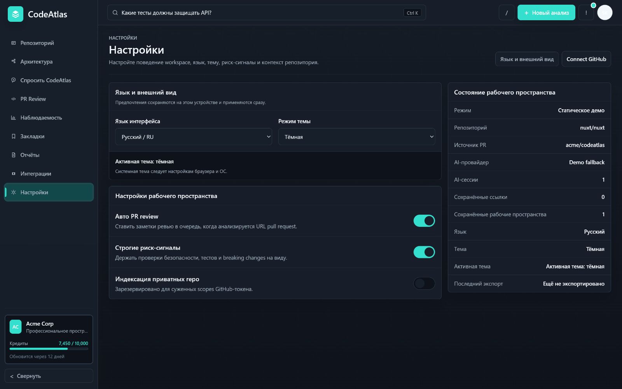Click Обновится через 12 дней text

pyautogui.click(x=37, y=356)
